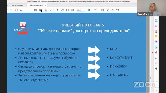Switch to the Инструменты tab
This screenshot has height=93, width=166.
point(17,5)
